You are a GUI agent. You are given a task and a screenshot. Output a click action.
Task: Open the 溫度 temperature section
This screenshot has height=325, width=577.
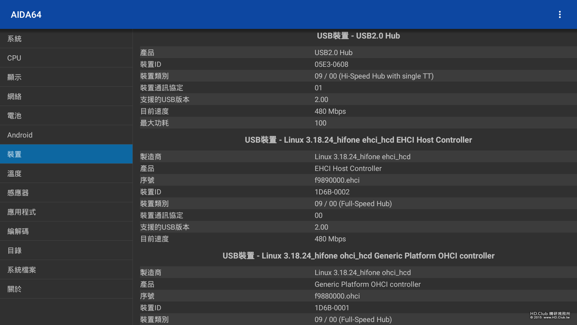[x=66, y=173]
